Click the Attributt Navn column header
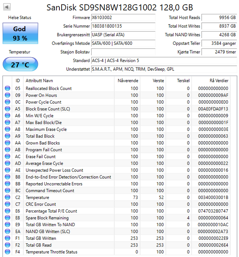The image size is (239, 257). pos(69,81)
